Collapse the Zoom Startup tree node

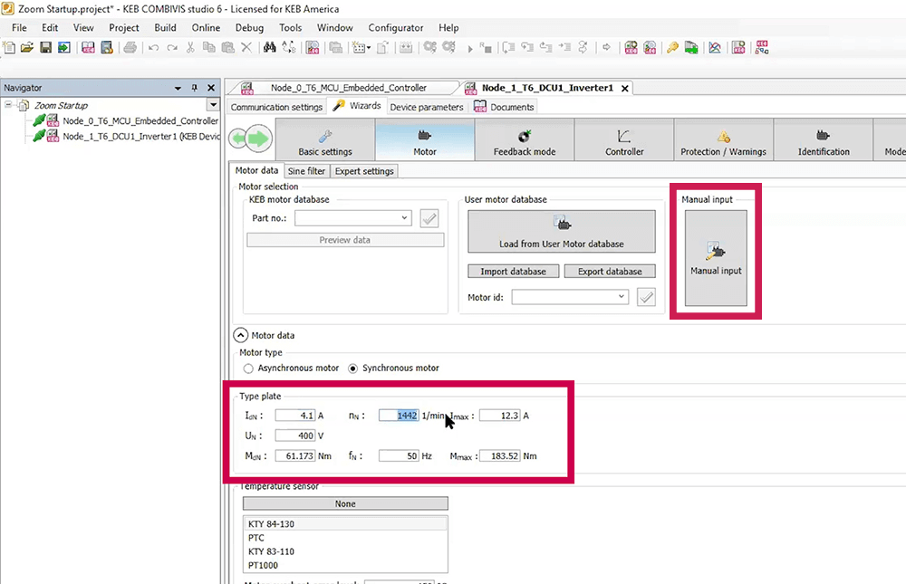coord(8,104)
